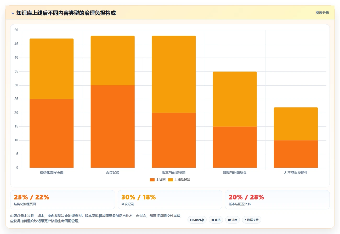Screen dimensions: 340x234
Task: Click the 版本与配置资料 x-axis label
Action: tap(174, 172)
